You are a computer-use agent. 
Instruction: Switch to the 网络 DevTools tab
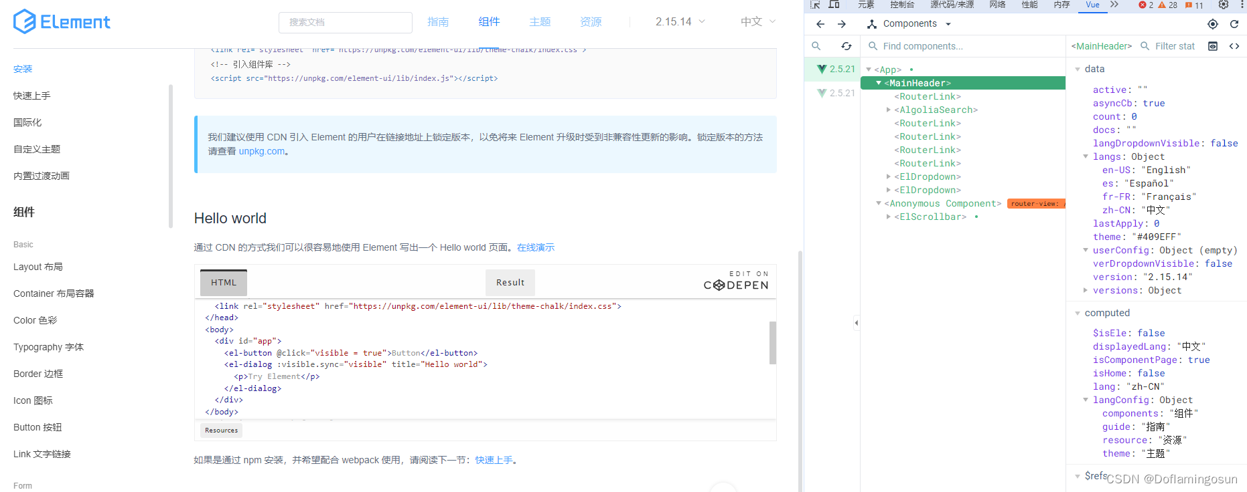pyautogui.click(x=997, y=5)
